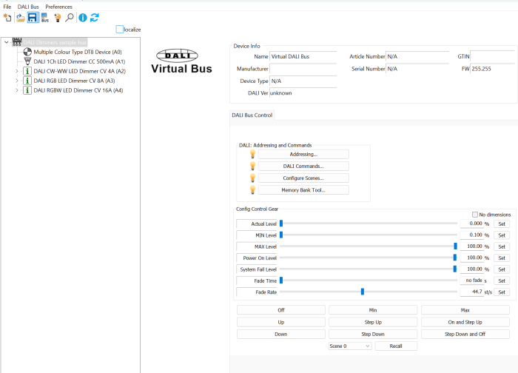Select DALI 1Ch LED Dimmer CC 500mA (A1)
Image resolution: width=518 pixels, height=373 pixels.
[x=79, y=61]
